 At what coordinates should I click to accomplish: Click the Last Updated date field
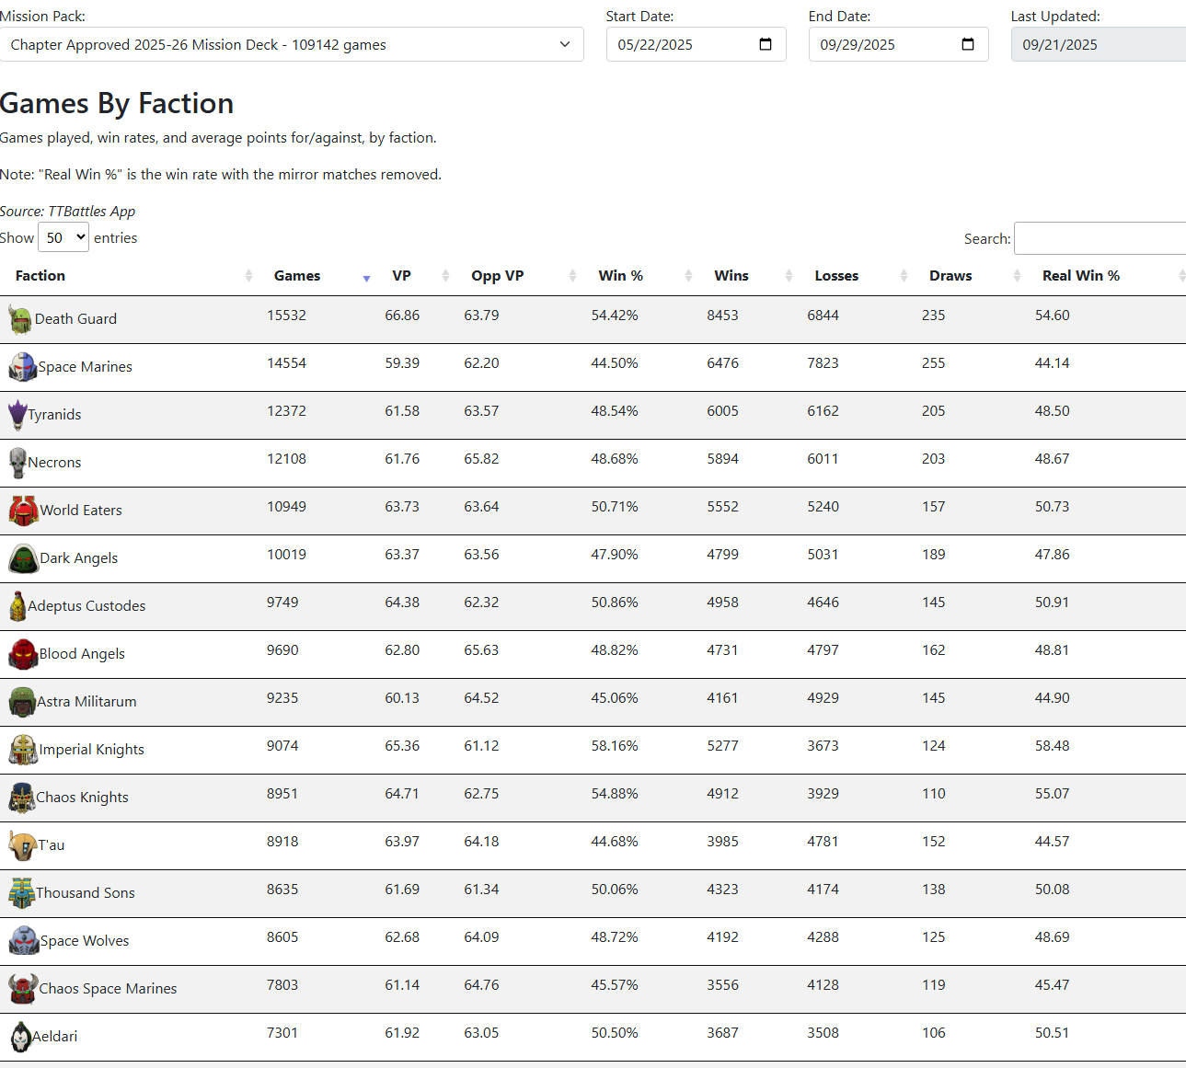click(x=1099, y=44)
